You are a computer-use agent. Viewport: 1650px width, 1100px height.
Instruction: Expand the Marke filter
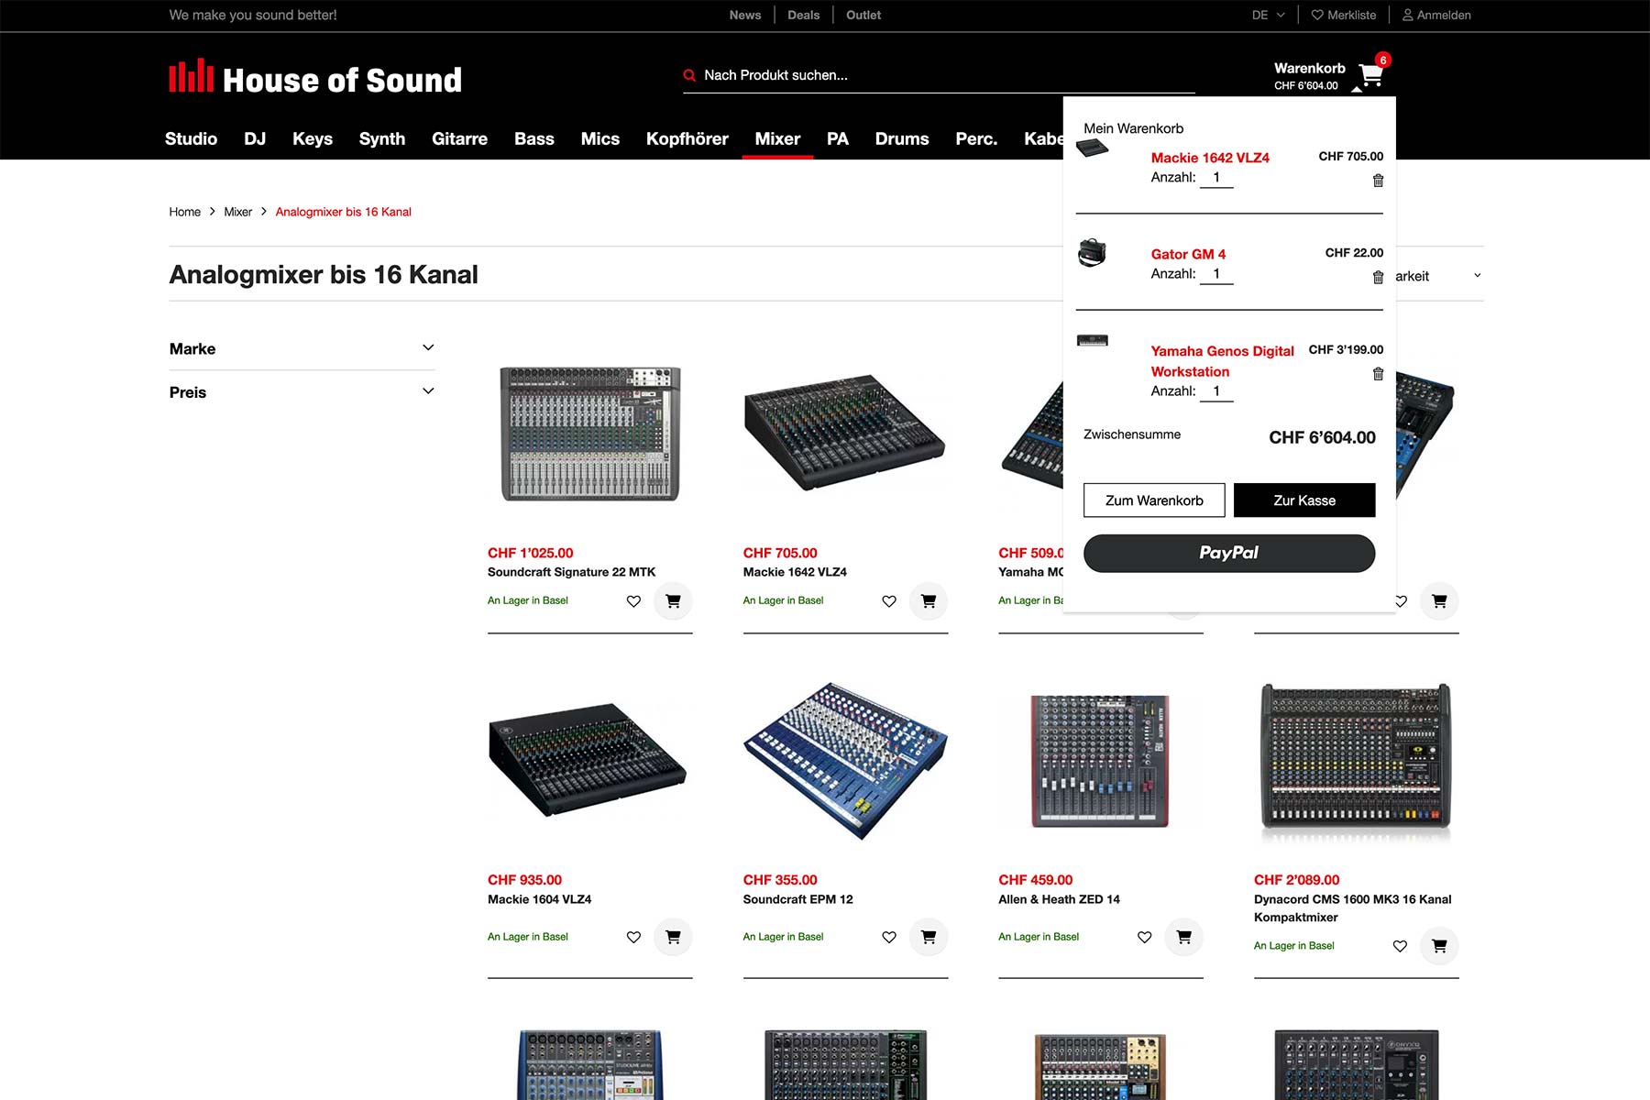302,348
